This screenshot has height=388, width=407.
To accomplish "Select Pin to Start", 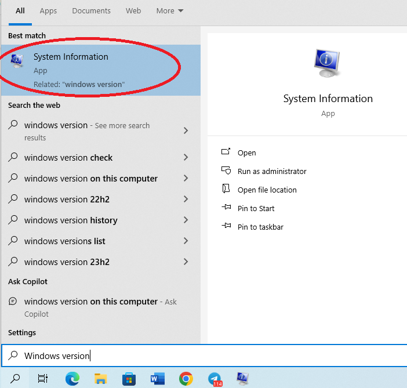I will 256,209.
